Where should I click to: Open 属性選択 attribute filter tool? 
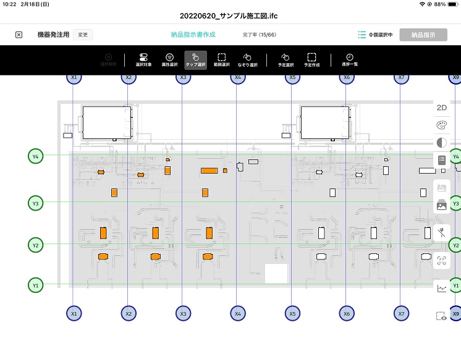[x=169, y=60]
